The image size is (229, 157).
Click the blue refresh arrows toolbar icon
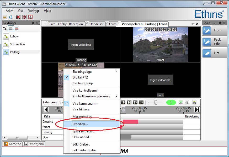click(x=11, y=17)
